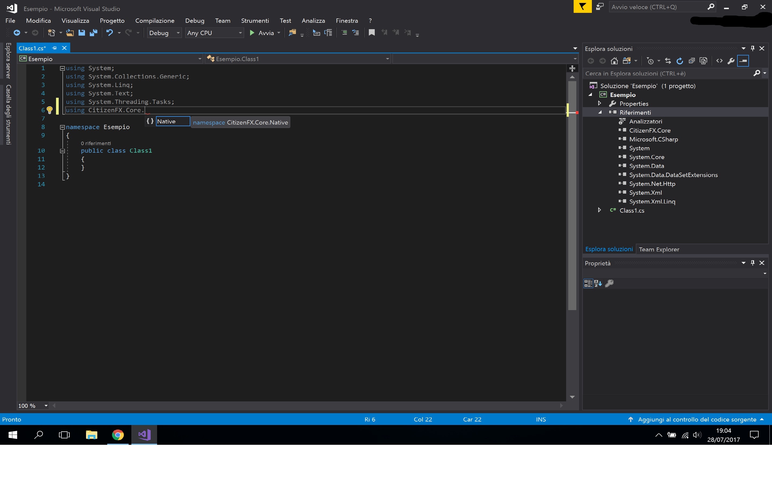Open the Strumenti menu

[x=255, y=21]
